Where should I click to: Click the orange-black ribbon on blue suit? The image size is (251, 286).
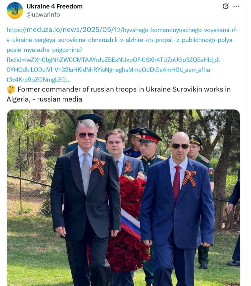pyautogui.click(x=189, y=178)
